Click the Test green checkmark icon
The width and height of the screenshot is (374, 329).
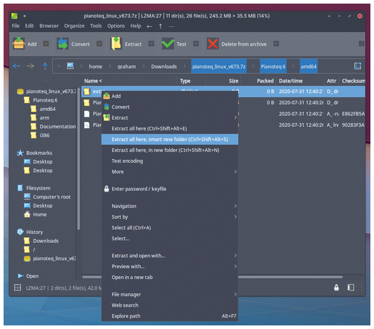point(168,44)
